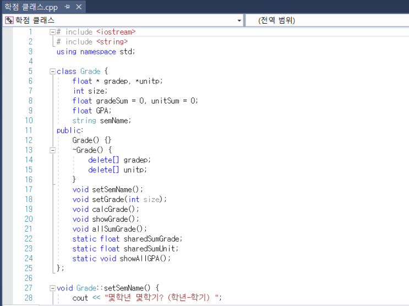Close the 학점 클래스.cpp tab

pyautogui.click(x=79, y=7)
